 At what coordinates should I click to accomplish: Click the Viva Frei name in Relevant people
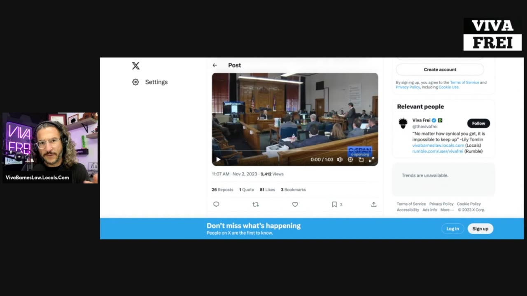point(421,120)
